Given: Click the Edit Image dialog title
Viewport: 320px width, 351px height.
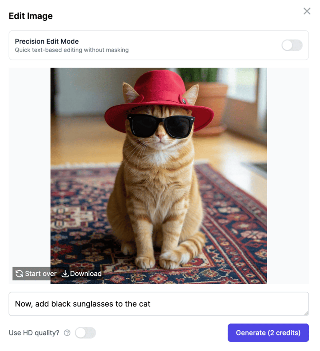Looking at the screenshot, I should coord(31,16).
